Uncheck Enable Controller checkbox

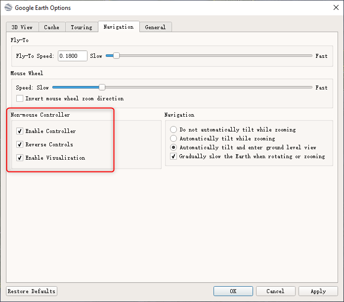20,131
